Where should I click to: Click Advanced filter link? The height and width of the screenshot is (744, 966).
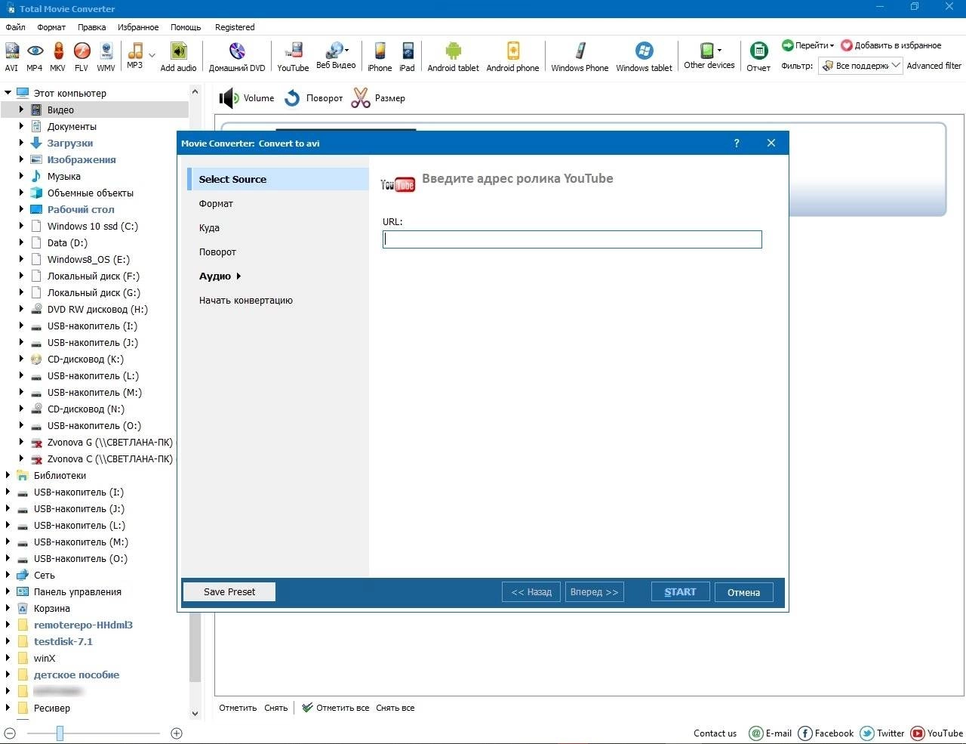(x=934, y=66)
